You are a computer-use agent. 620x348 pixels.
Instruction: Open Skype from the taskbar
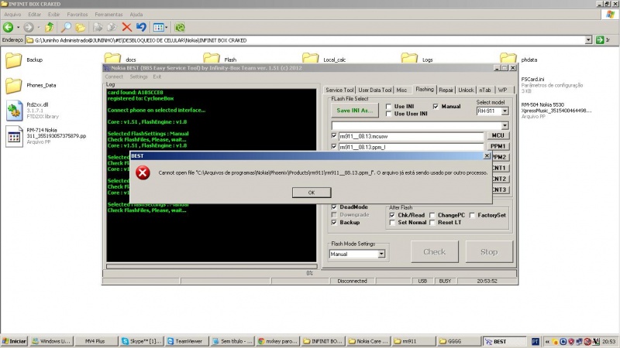(x=141, y=341)
